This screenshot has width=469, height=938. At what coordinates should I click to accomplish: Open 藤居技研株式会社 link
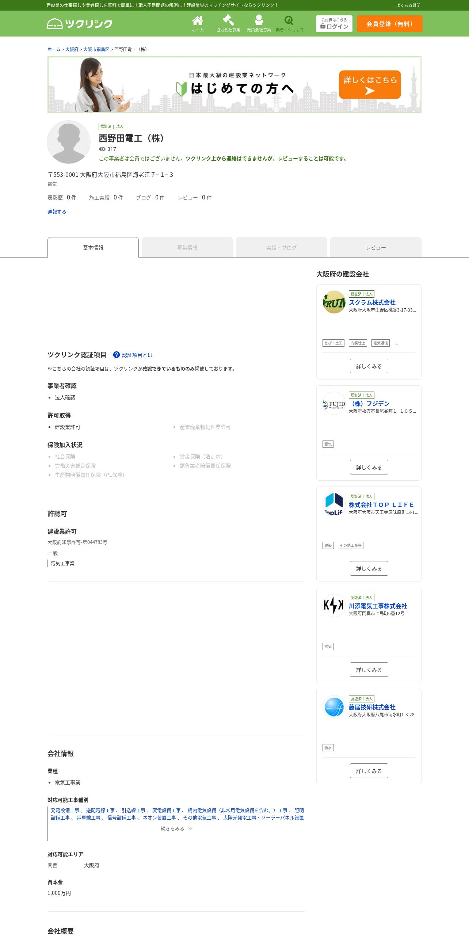tap(372, 707)
